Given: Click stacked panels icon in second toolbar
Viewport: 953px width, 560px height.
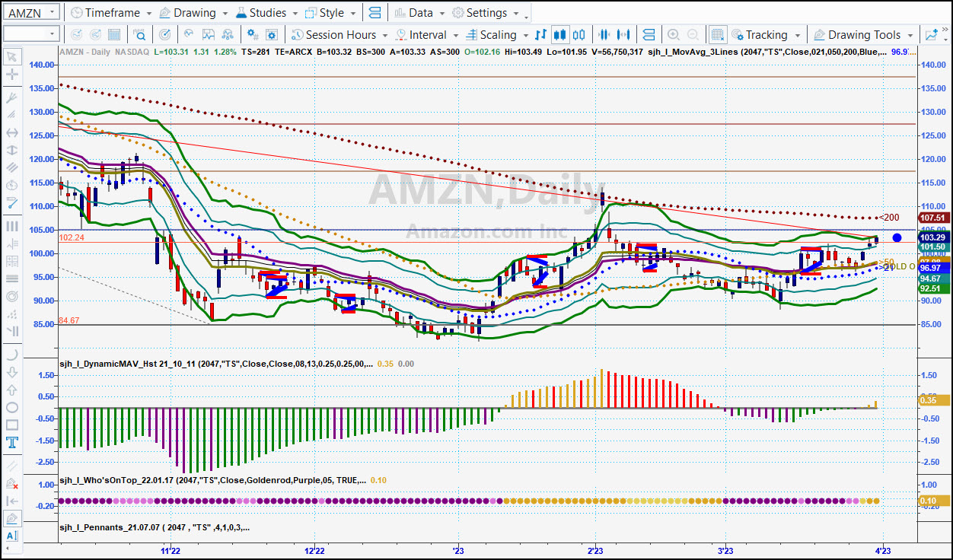Looking at the screenshot, I should click(x=649, y=34).
